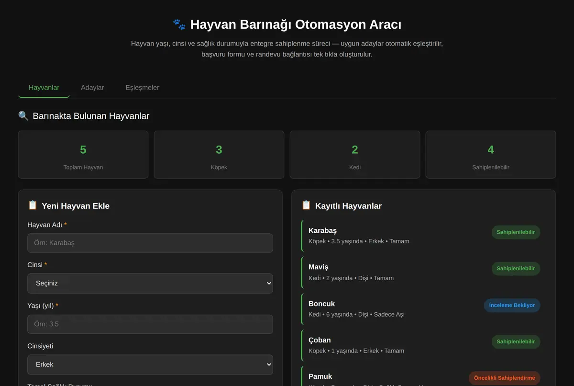Click the magnifier icon beside Barınakta Bulunan Hayvanlar
The image size is (574, 386).
[x=23, y=116]
